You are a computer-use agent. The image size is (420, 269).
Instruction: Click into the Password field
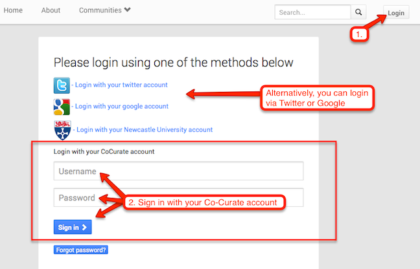(x=179, y=198)
